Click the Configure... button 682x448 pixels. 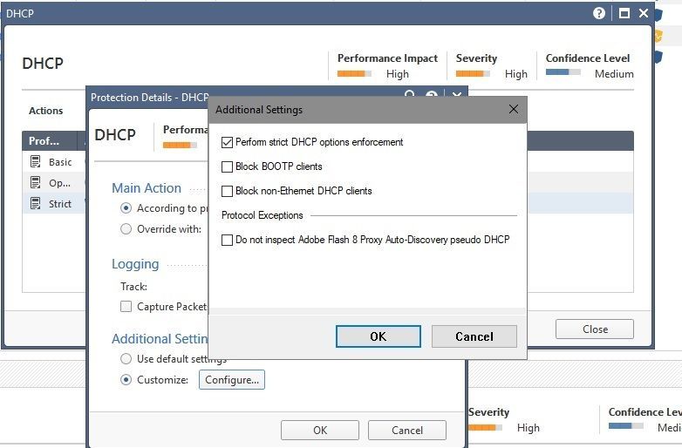231,380
